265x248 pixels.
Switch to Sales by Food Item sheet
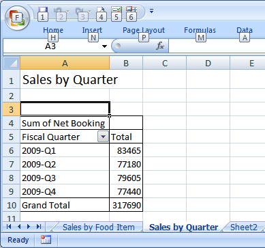[98, 227]
